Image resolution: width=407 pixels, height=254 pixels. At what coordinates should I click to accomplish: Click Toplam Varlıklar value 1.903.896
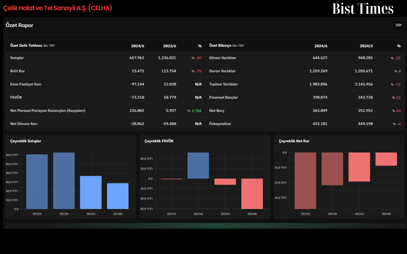pyautogui.click(x=318, y=84)
